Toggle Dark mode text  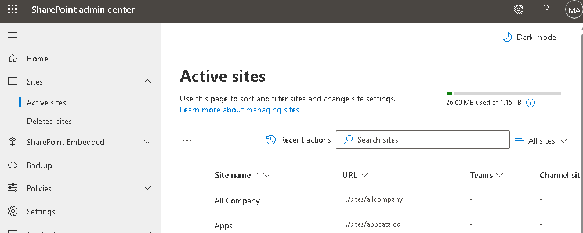[537, 37]
